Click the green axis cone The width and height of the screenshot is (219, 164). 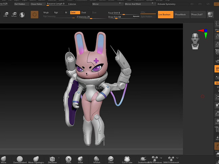(x=206, y=35)
